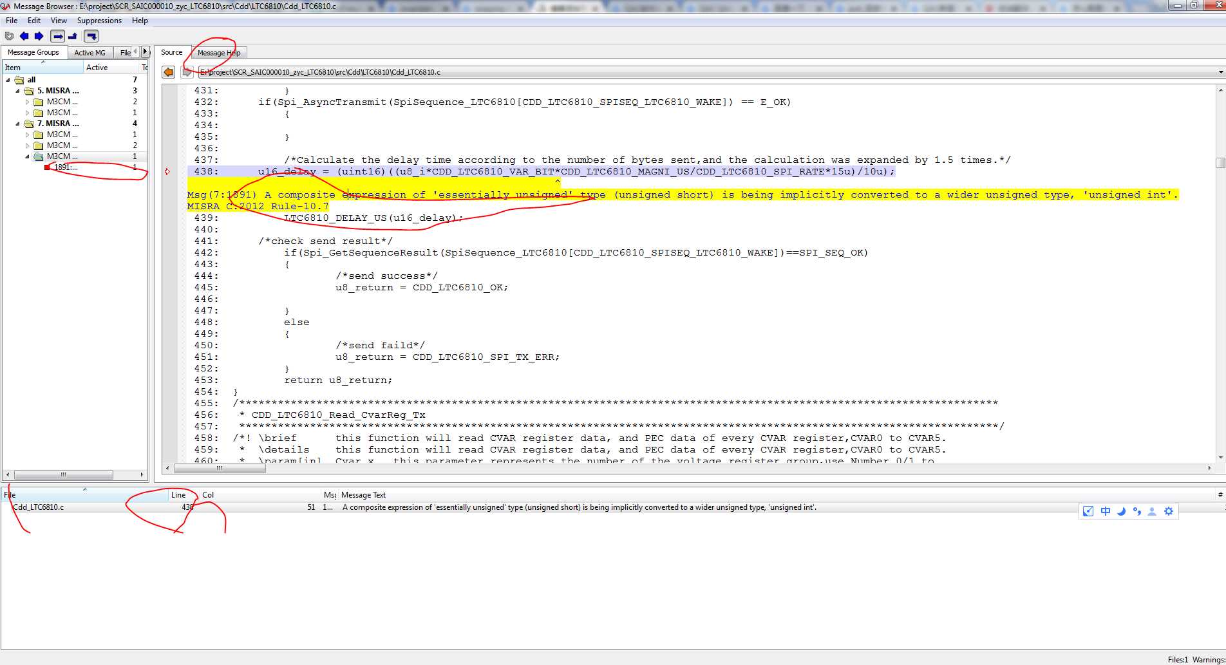The width and height of the screenshot is (1226, 665).
Task: Click the IME Chinese '中' mode icon
Action: point(1106,511)
